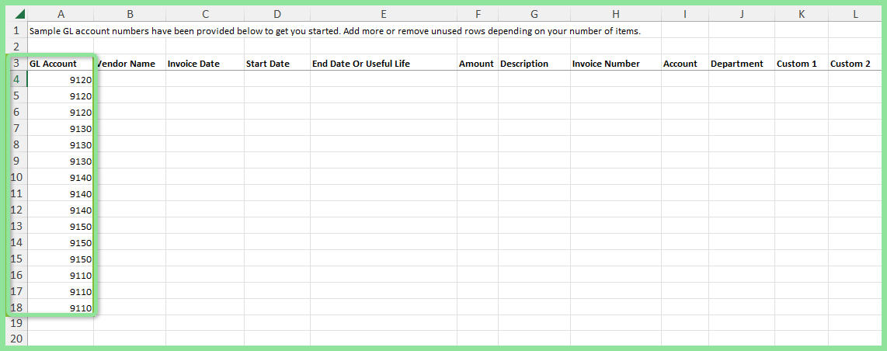The width and height of the screenshot is (887, 351).
Task: Select column I header
Action: tap(684, 13)
